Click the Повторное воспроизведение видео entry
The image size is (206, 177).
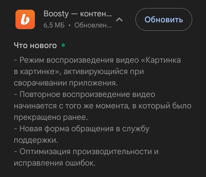click(84, 94)
